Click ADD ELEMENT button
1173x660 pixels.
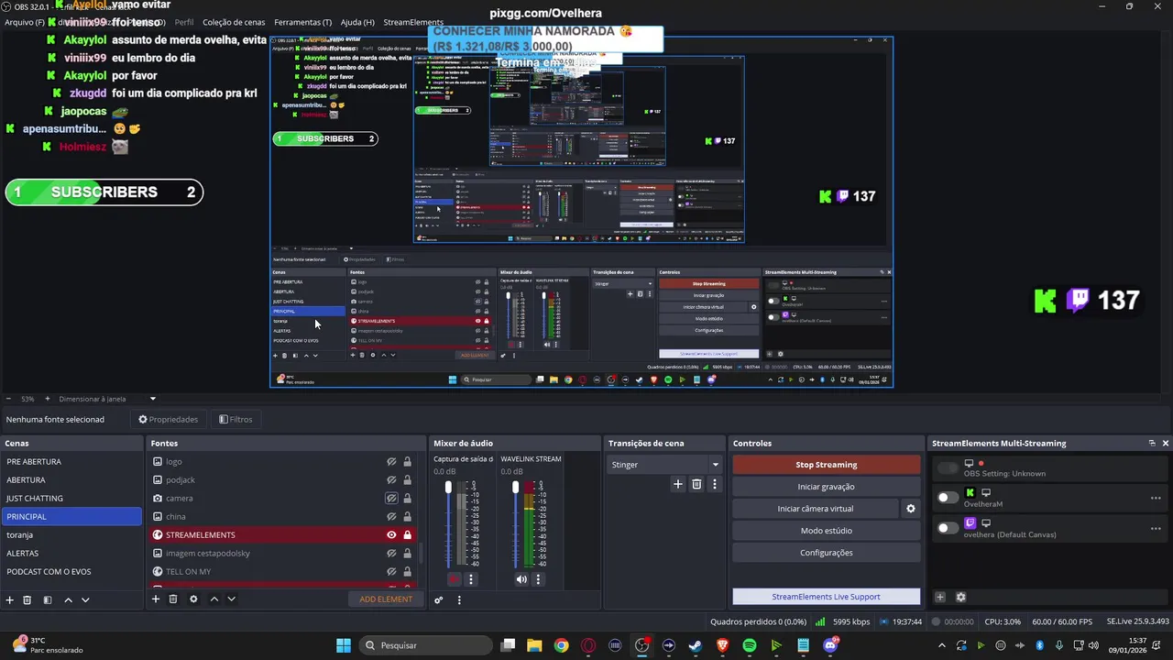coord(386,599)
